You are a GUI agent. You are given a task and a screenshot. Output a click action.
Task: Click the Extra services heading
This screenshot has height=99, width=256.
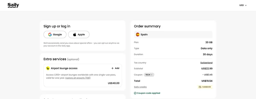pyautogui.click(x=55, y=59)
